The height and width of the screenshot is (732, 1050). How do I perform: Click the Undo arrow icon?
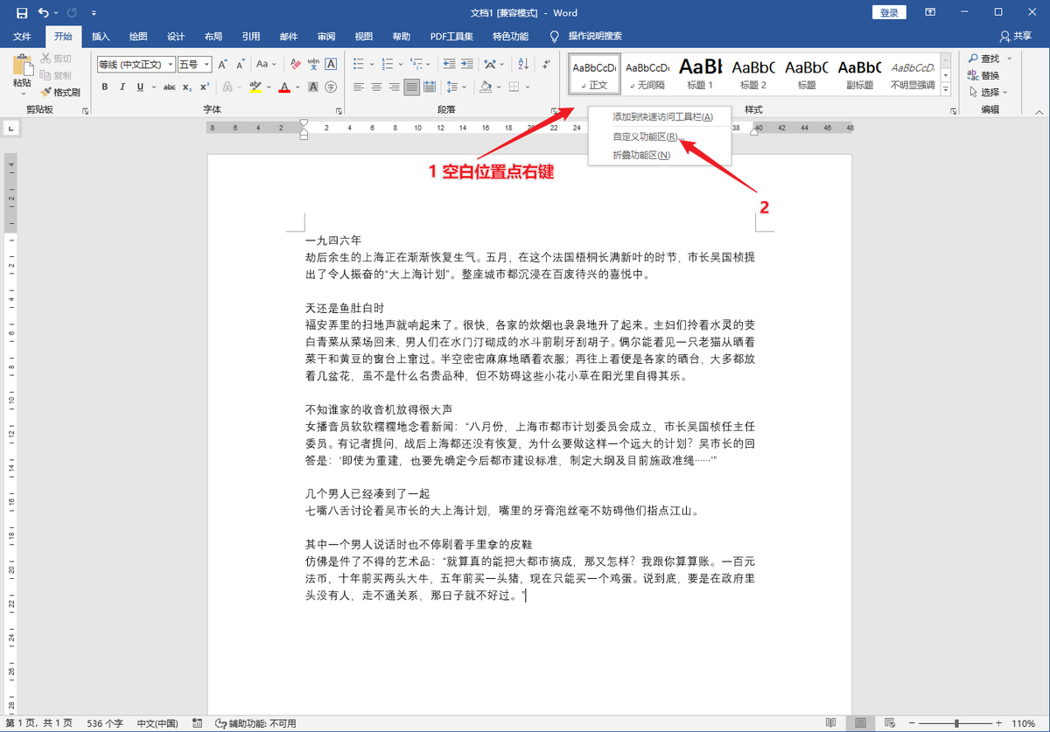tap(44, 13)
